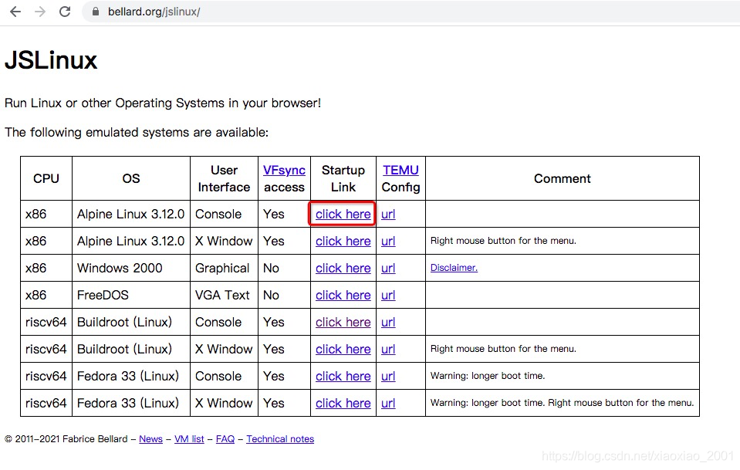Open the FAQ footer link
Screen dimensions: 740x470
[x=225, y=439]
